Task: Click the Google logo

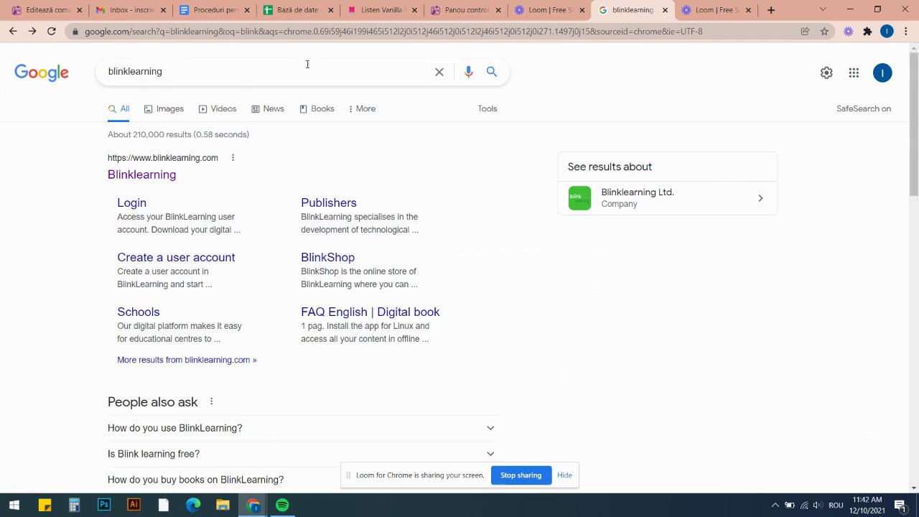Action: point(42,73)
